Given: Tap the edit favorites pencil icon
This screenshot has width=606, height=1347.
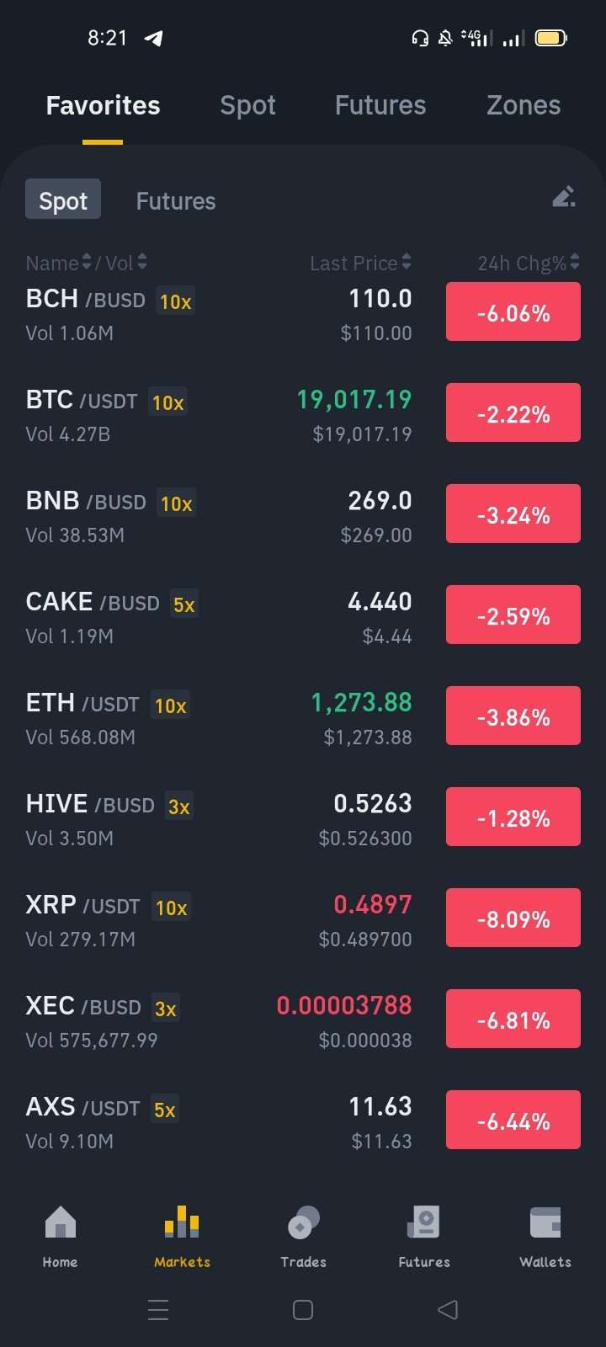Looking at the screenshot, I should click(x=564, y=197).
